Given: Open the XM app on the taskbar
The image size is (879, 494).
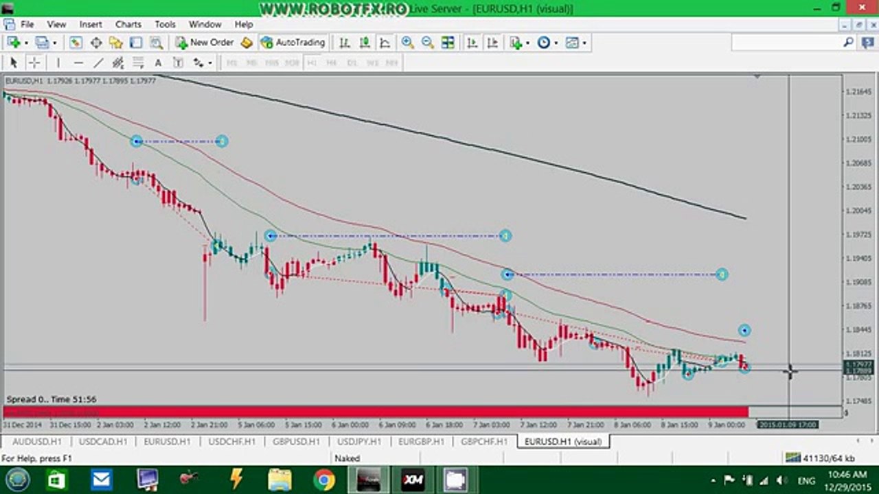Looking at the screenshot, I should (x=413, y=480).
